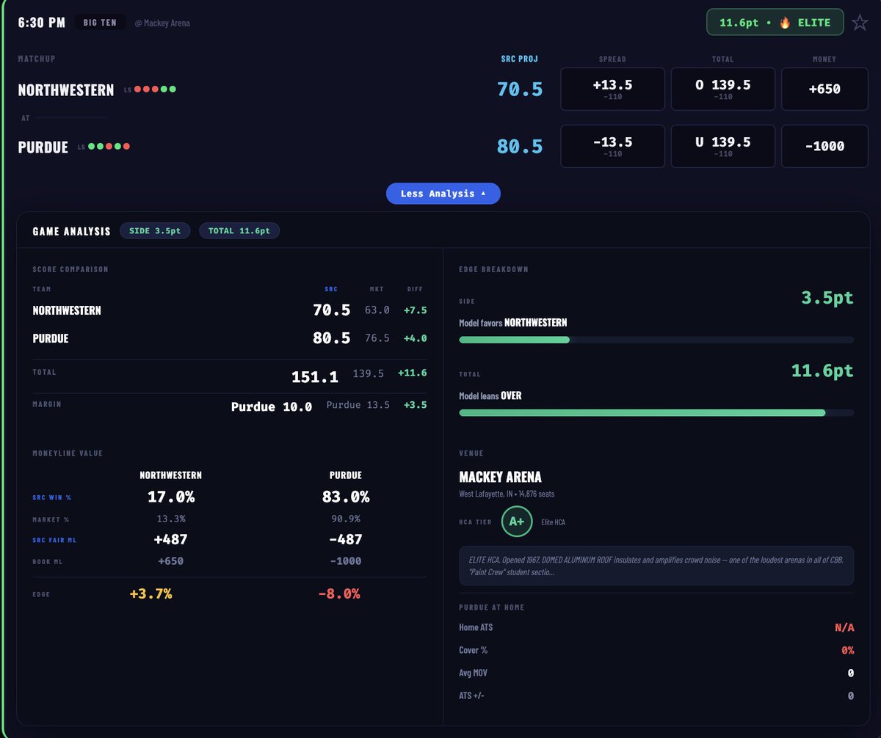Click 'Model leans OVER' label
The width and height of the screenshot is (881, 738).
click(490, 395)
